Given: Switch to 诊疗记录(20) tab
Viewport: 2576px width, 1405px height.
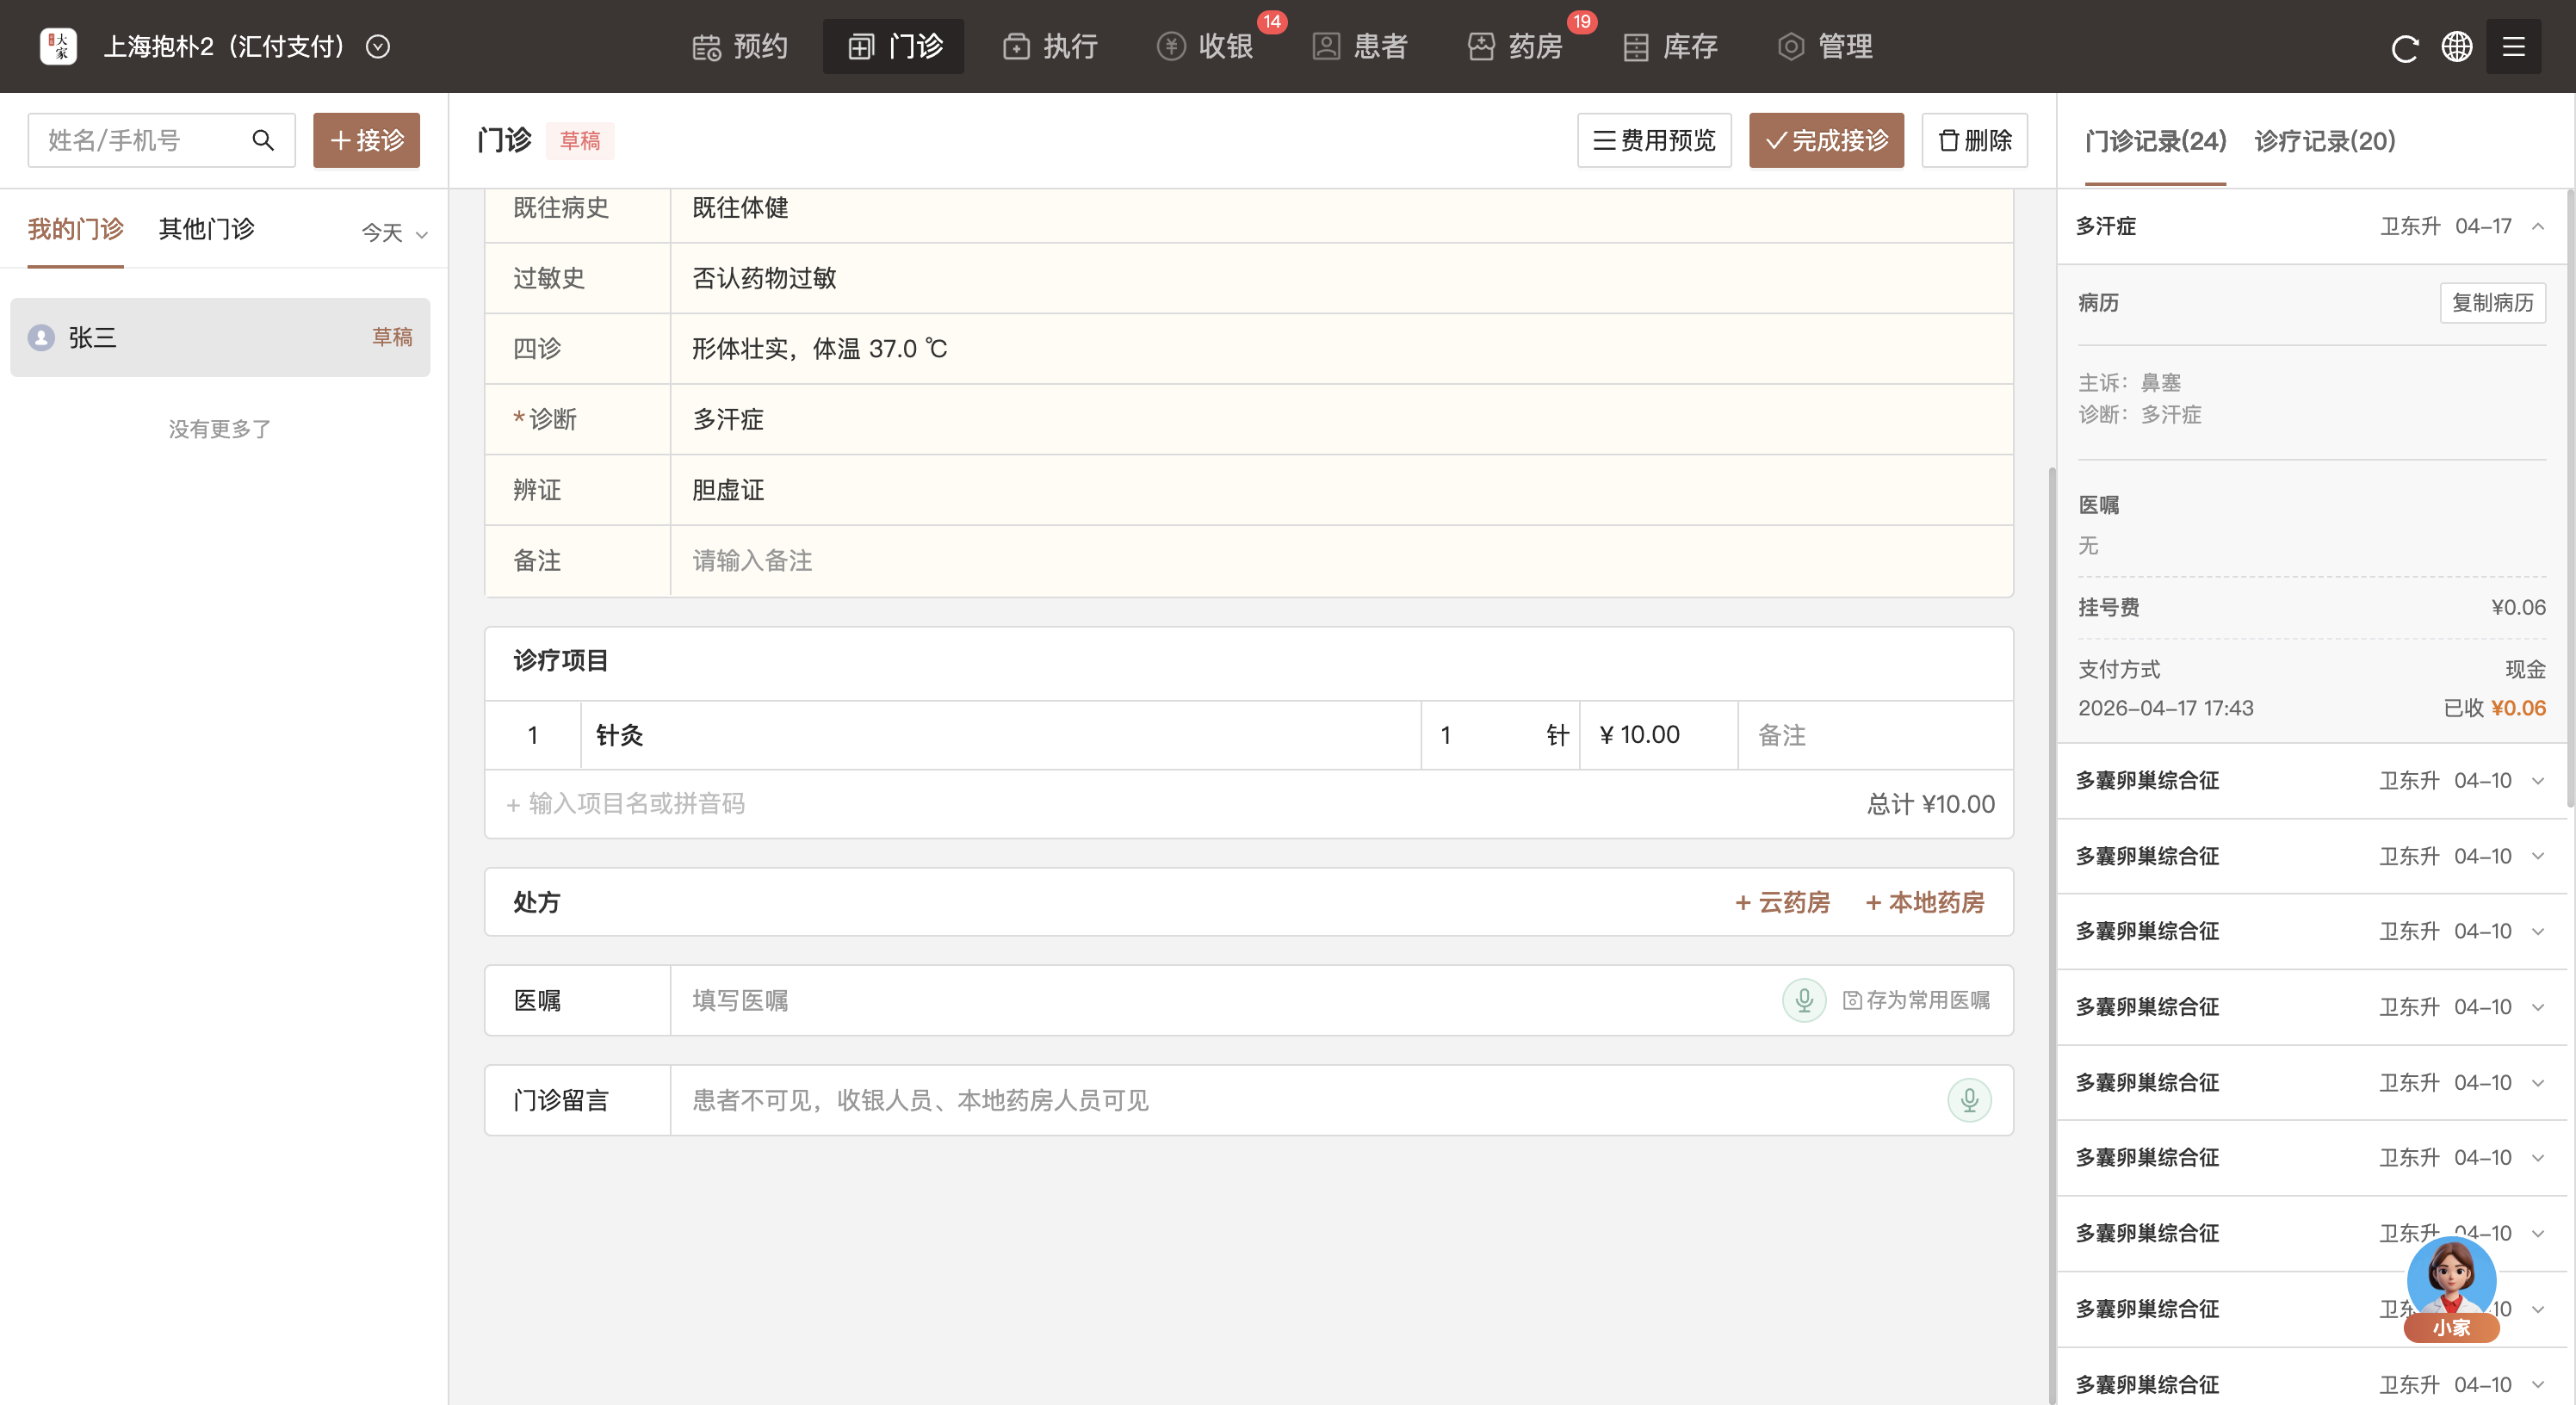Looking at the screenshot, I should point(2324,141).
